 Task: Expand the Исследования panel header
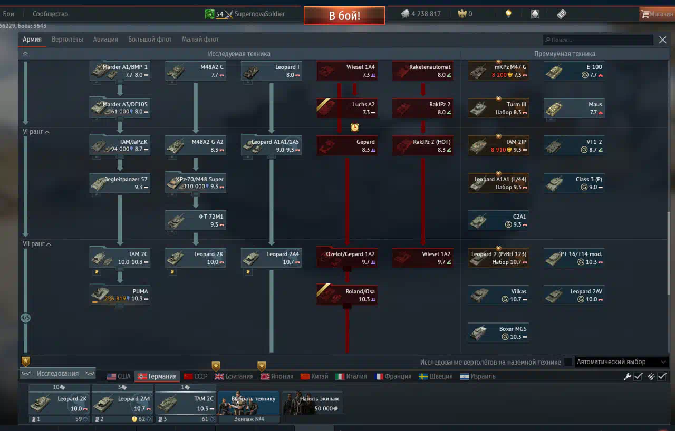click(57, 374)
